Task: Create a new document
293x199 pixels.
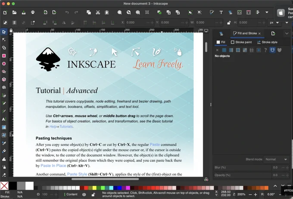Action: pyautogui.click(x=5, y=12)
